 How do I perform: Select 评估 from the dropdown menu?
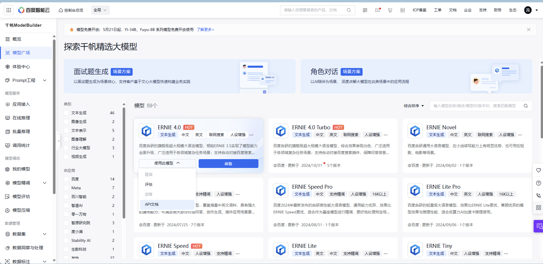point(167,184)
